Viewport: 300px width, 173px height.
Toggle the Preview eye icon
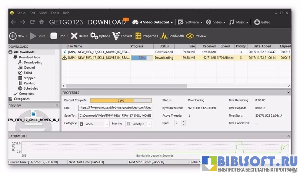pyautogui.click(x=190, y=36)
